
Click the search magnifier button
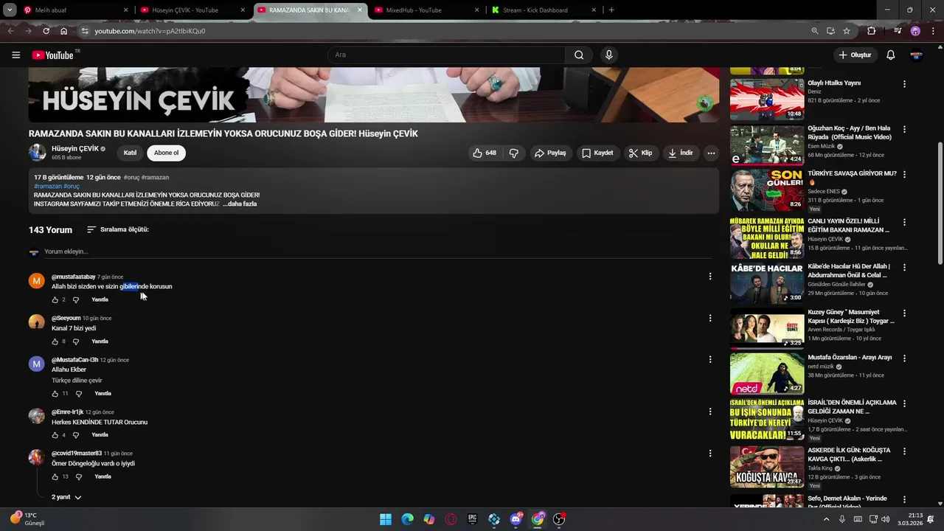579,55
